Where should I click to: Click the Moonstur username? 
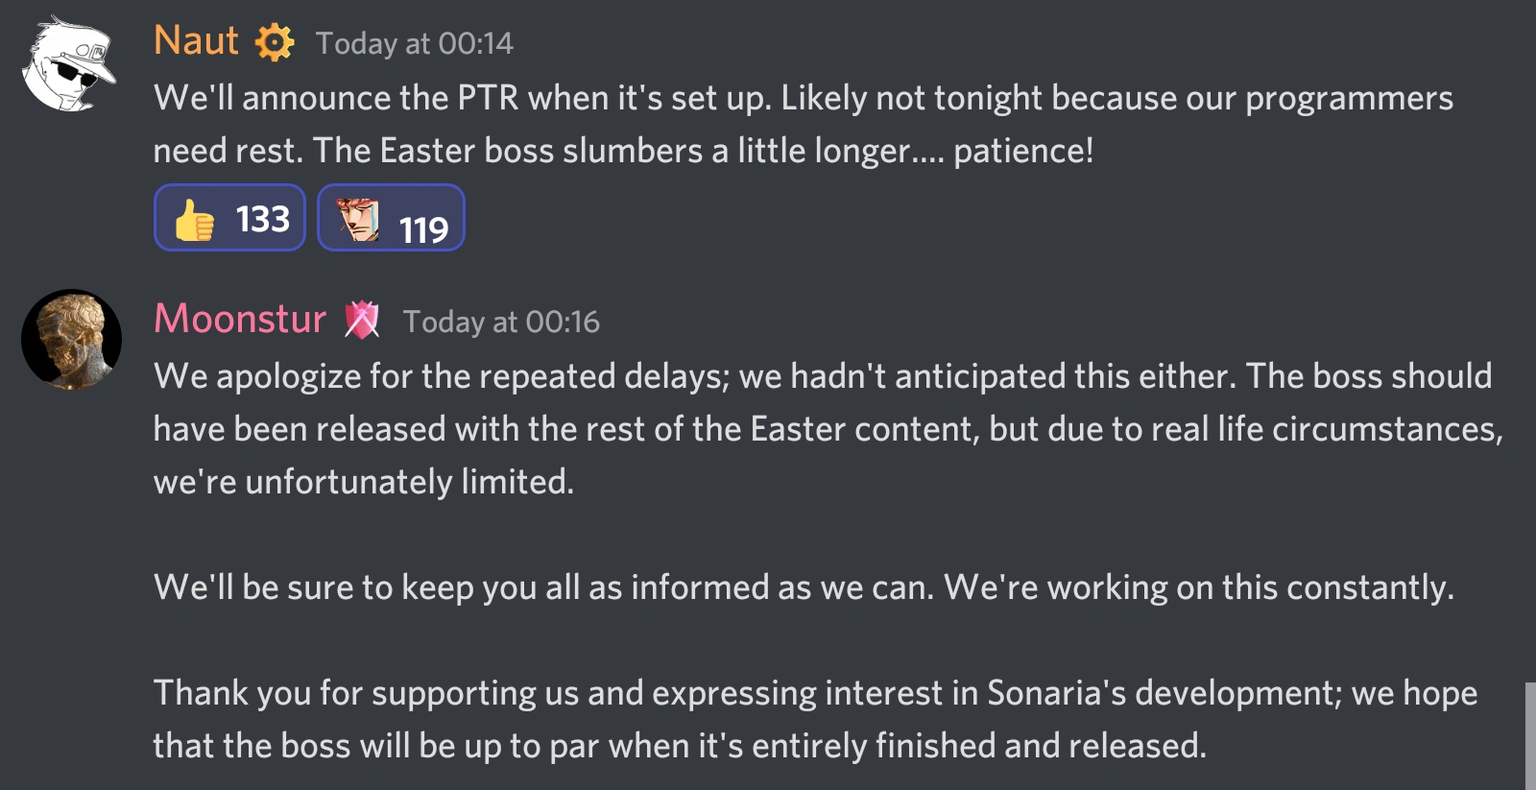coord(240,319)
